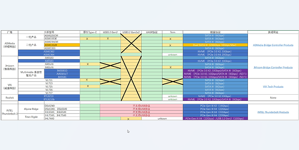Image resolution: width=299 pixels, height=150 pixels.
Task: Click the VL716 model cell
Action: click(x=49, y=90)
